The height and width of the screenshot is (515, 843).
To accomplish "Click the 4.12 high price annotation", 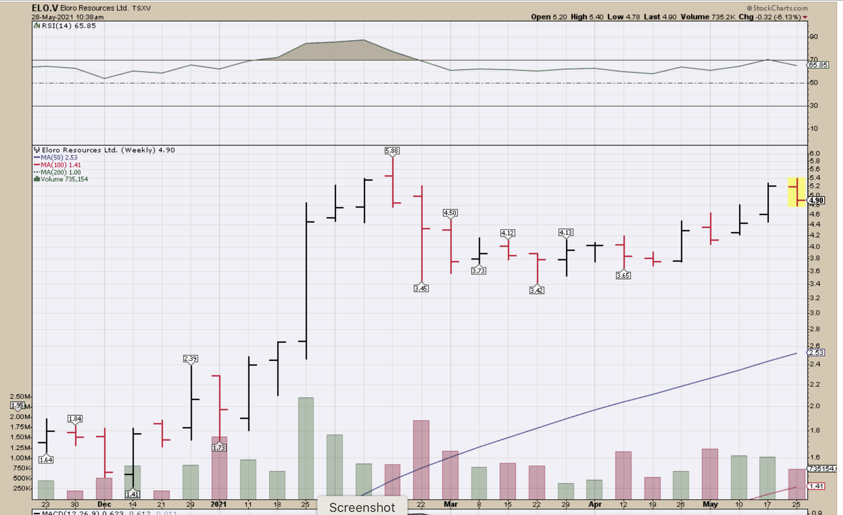I will click(508, 233).
